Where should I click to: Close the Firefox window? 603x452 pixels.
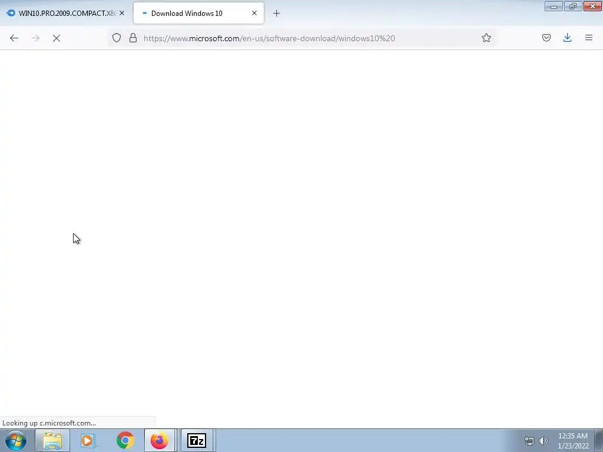[592, 6]
